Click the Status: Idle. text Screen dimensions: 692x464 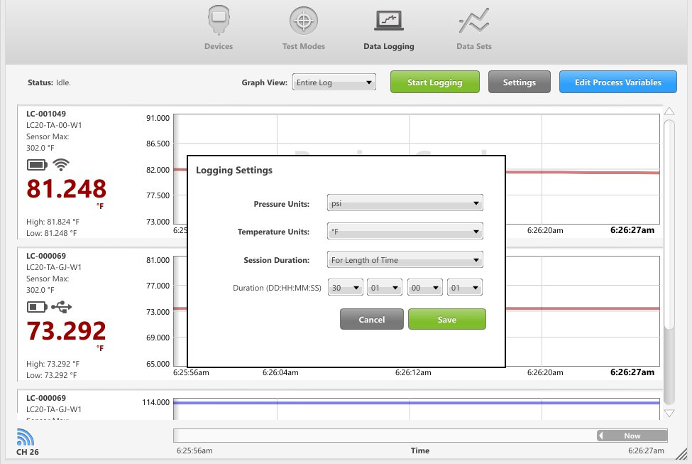(49, 82)
